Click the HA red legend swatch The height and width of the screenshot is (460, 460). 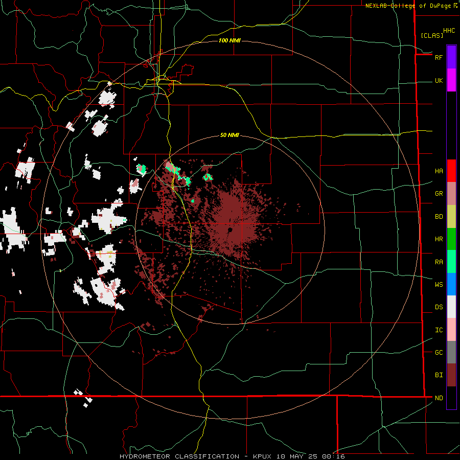click(451, 171)
